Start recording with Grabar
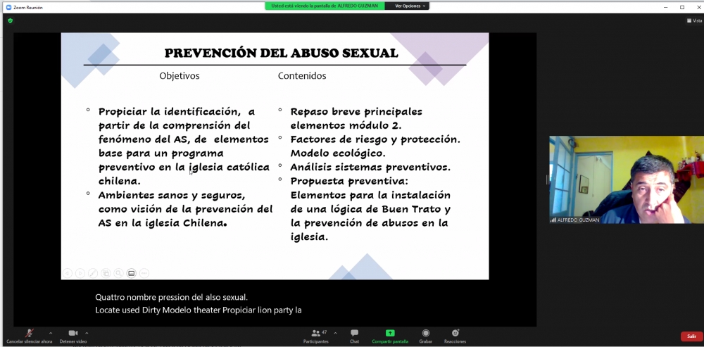The image size is (704, 347). 425,334
